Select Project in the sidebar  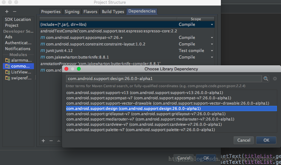[x=12, y=25]
